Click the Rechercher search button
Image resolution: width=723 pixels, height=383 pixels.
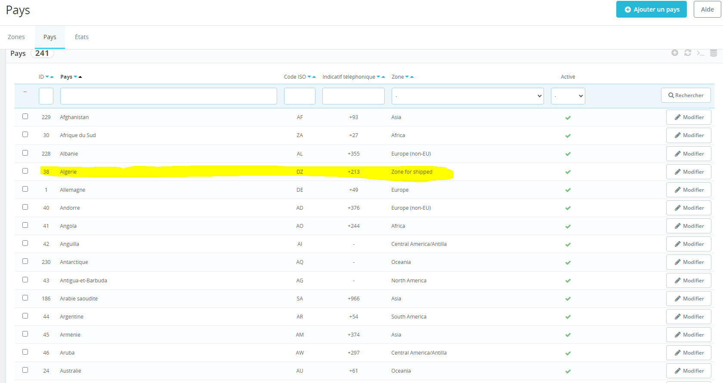pos(686,95)
